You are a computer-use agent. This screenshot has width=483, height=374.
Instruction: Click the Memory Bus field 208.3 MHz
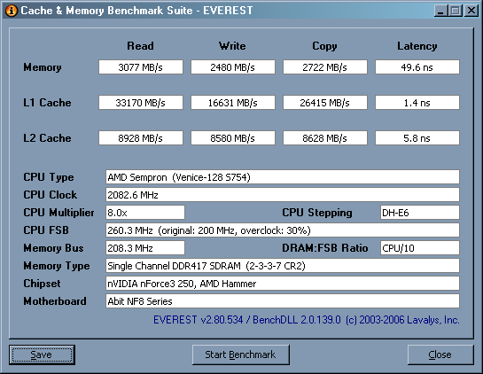[145, 248]
